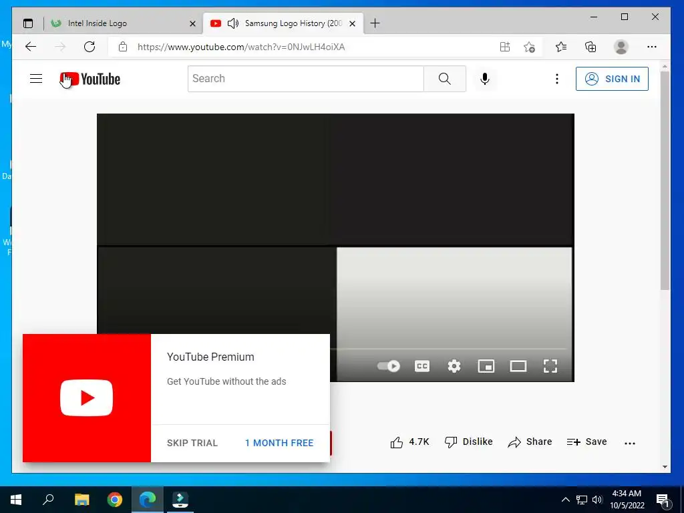Accept 1 MONTH FREE offer
This screenshot has width=684, height=513.
click(279, 443)
